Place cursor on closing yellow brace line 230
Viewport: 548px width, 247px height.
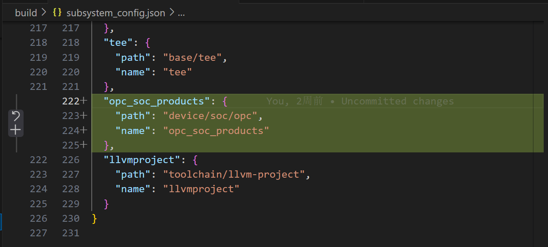[95, 218]
